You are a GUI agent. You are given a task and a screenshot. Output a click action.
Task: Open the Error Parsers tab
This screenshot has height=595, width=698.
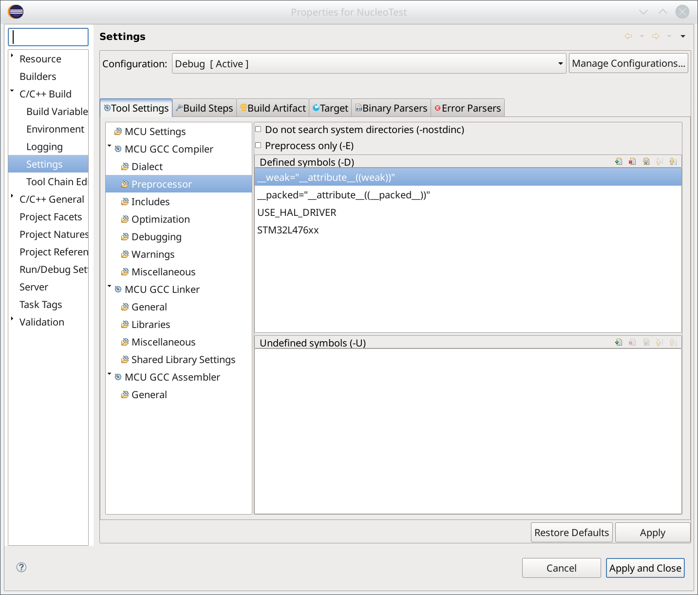click(x=468, y=108)
